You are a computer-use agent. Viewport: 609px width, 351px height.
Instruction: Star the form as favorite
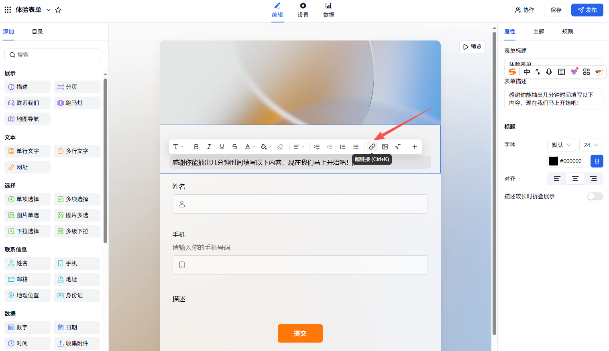[58, 10]
